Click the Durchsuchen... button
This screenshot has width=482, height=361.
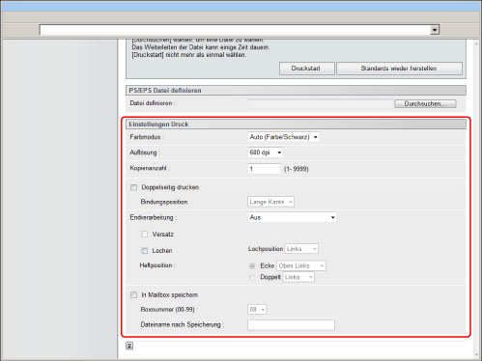[x=425, y=104]
